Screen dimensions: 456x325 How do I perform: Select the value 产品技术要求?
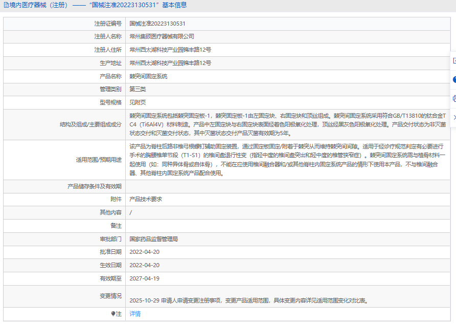click(146, 199)
